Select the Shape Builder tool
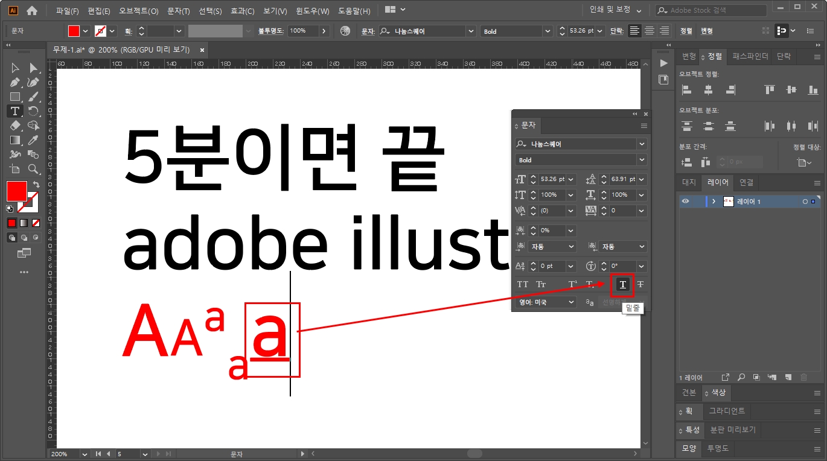 tap(33, 126)
